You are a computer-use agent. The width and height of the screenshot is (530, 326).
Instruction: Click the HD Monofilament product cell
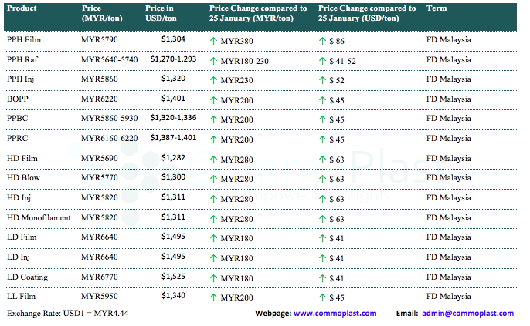(38, 217)
